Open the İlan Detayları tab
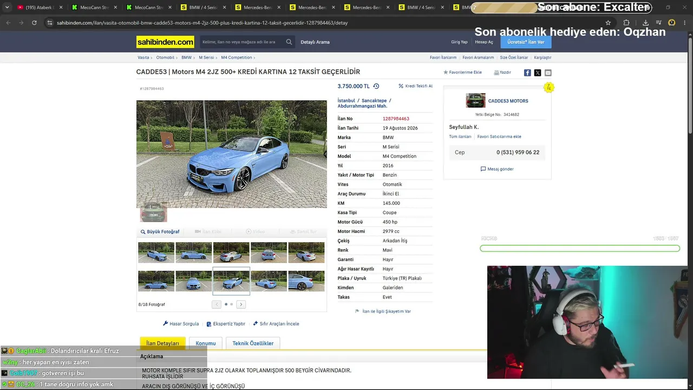This screenshot has height=390, width=693. point(162,343)
